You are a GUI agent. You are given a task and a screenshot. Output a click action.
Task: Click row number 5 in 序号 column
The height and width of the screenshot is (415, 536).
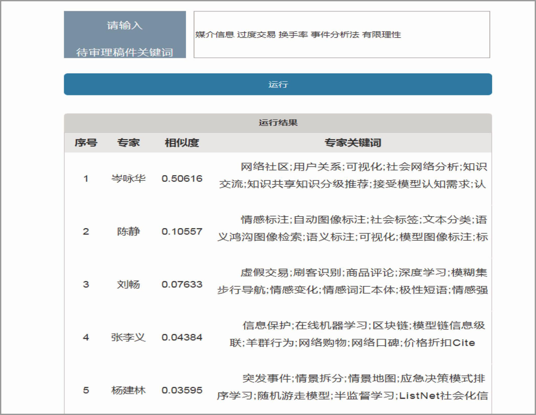point(86,390)
